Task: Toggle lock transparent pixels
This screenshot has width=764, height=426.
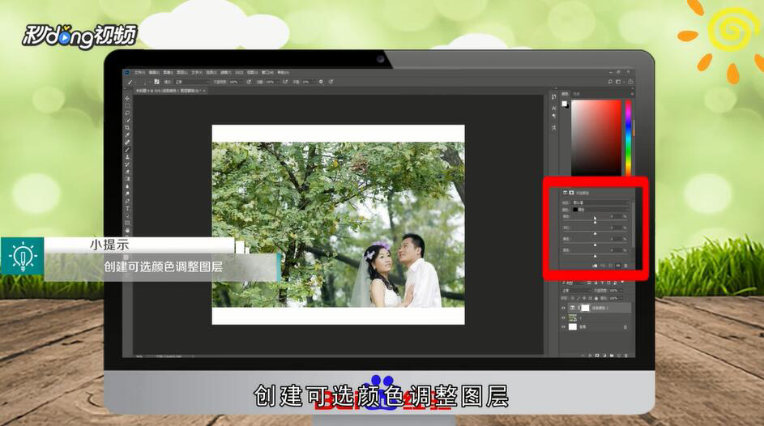Action: [573, 299]
